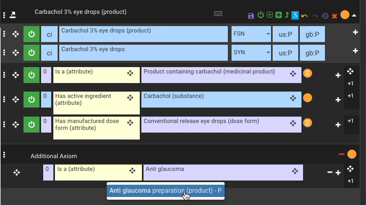Remove the Additional Axiom with red minus
This screenshot has width=366, height=205.
pyautogui.click(x=341, y=154)
